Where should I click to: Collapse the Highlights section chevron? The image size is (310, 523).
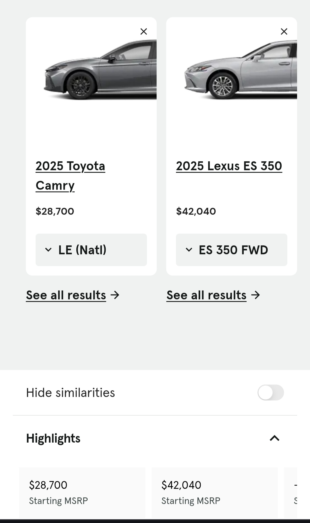(x=274, y=438)
